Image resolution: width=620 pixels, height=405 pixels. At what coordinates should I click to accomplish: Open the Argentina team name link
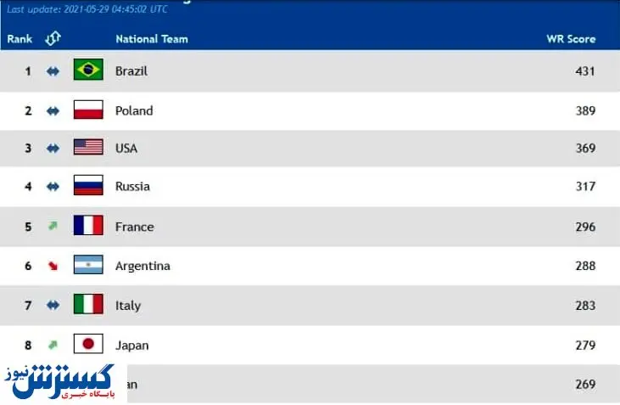(x=142, y=266)
